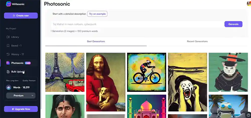The height and width of the screenshot is (118, 251).
Task: Expand the Premium quality dropdown
Action: pyautogui.click(x=21, y=96)
